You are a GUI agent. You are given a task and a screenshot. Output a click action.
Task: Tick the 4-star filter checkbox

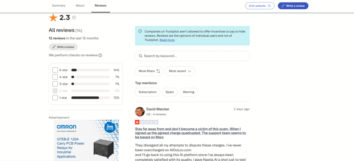pyautogui.click(x=55, y=77)
